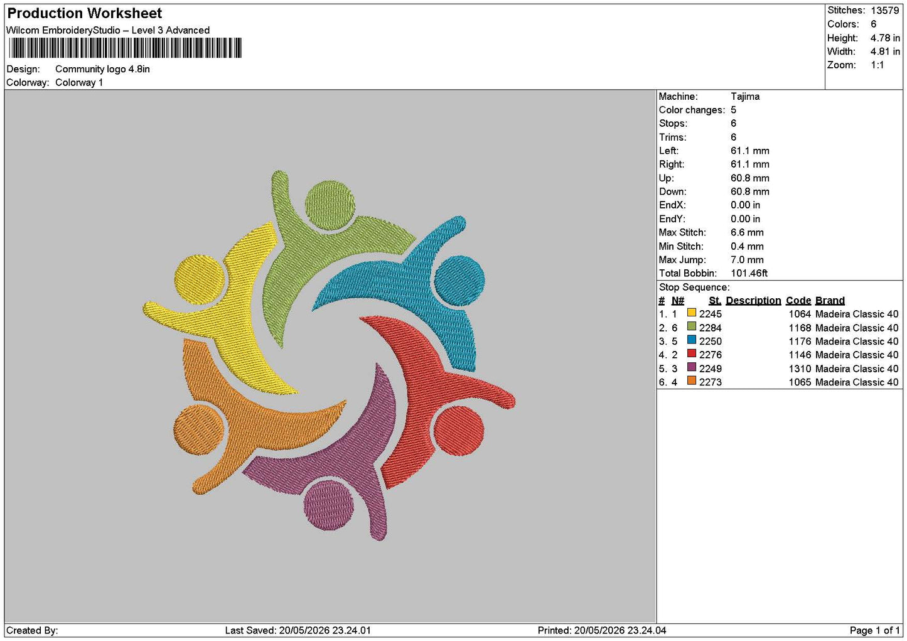Click thread code 1310 in the stop sequence
907x641 pixels.
tap(800, 369)
